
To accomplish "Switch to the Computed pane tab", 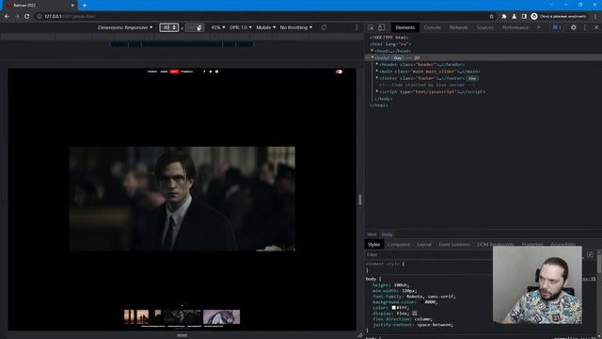I will [x=399, y=245].
